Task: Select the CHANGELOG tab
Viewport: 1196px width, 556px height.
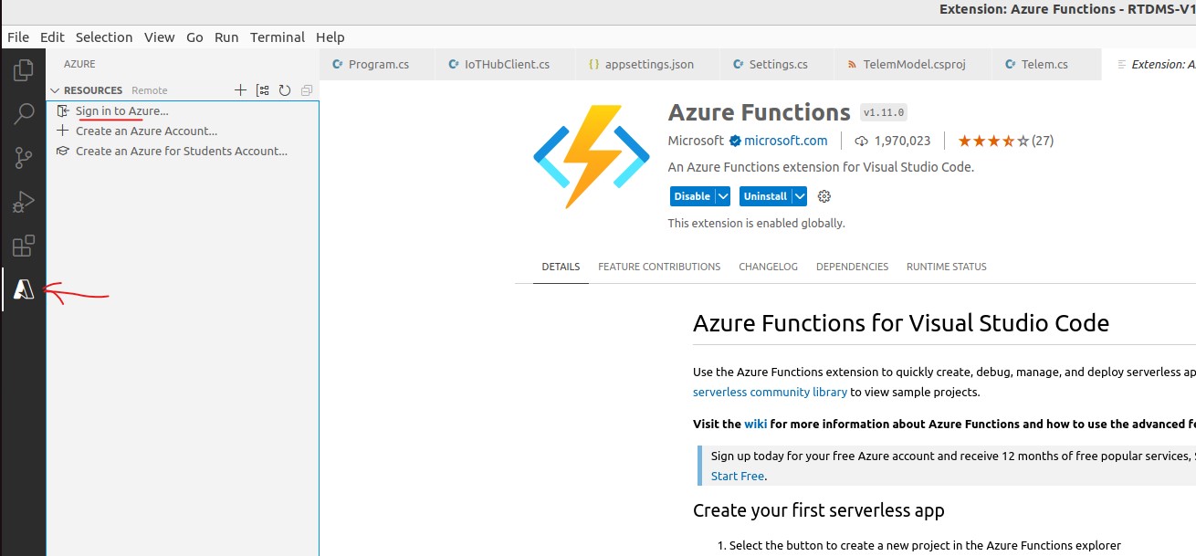Action: click(x=769, y=267)
